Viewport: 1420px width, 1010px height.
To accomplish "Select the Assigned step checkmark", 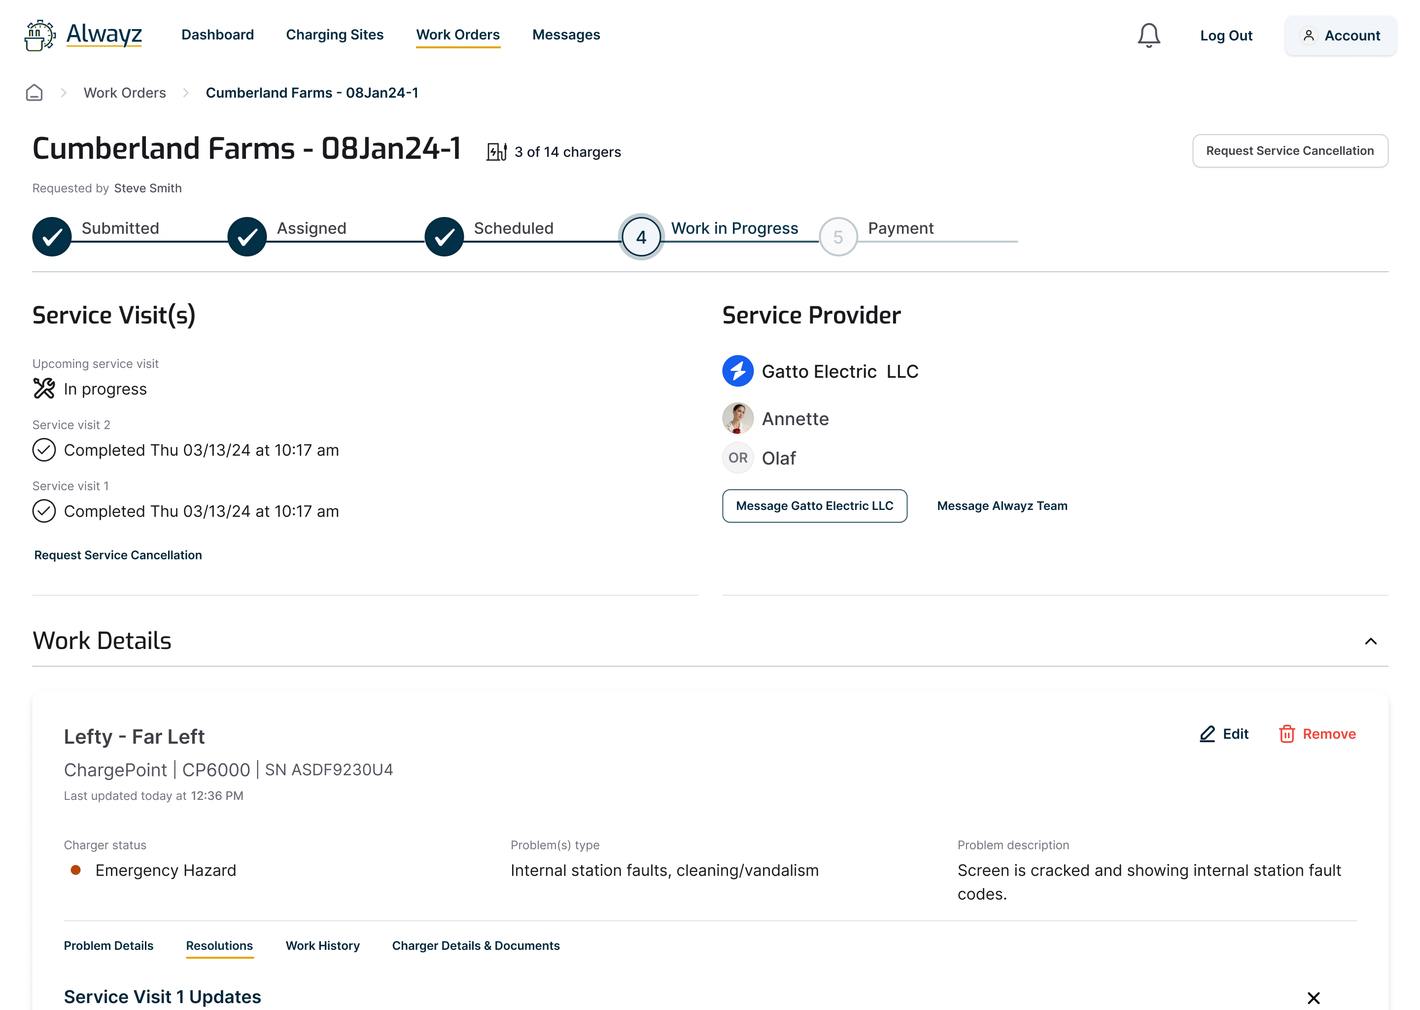I will [247, 237].
